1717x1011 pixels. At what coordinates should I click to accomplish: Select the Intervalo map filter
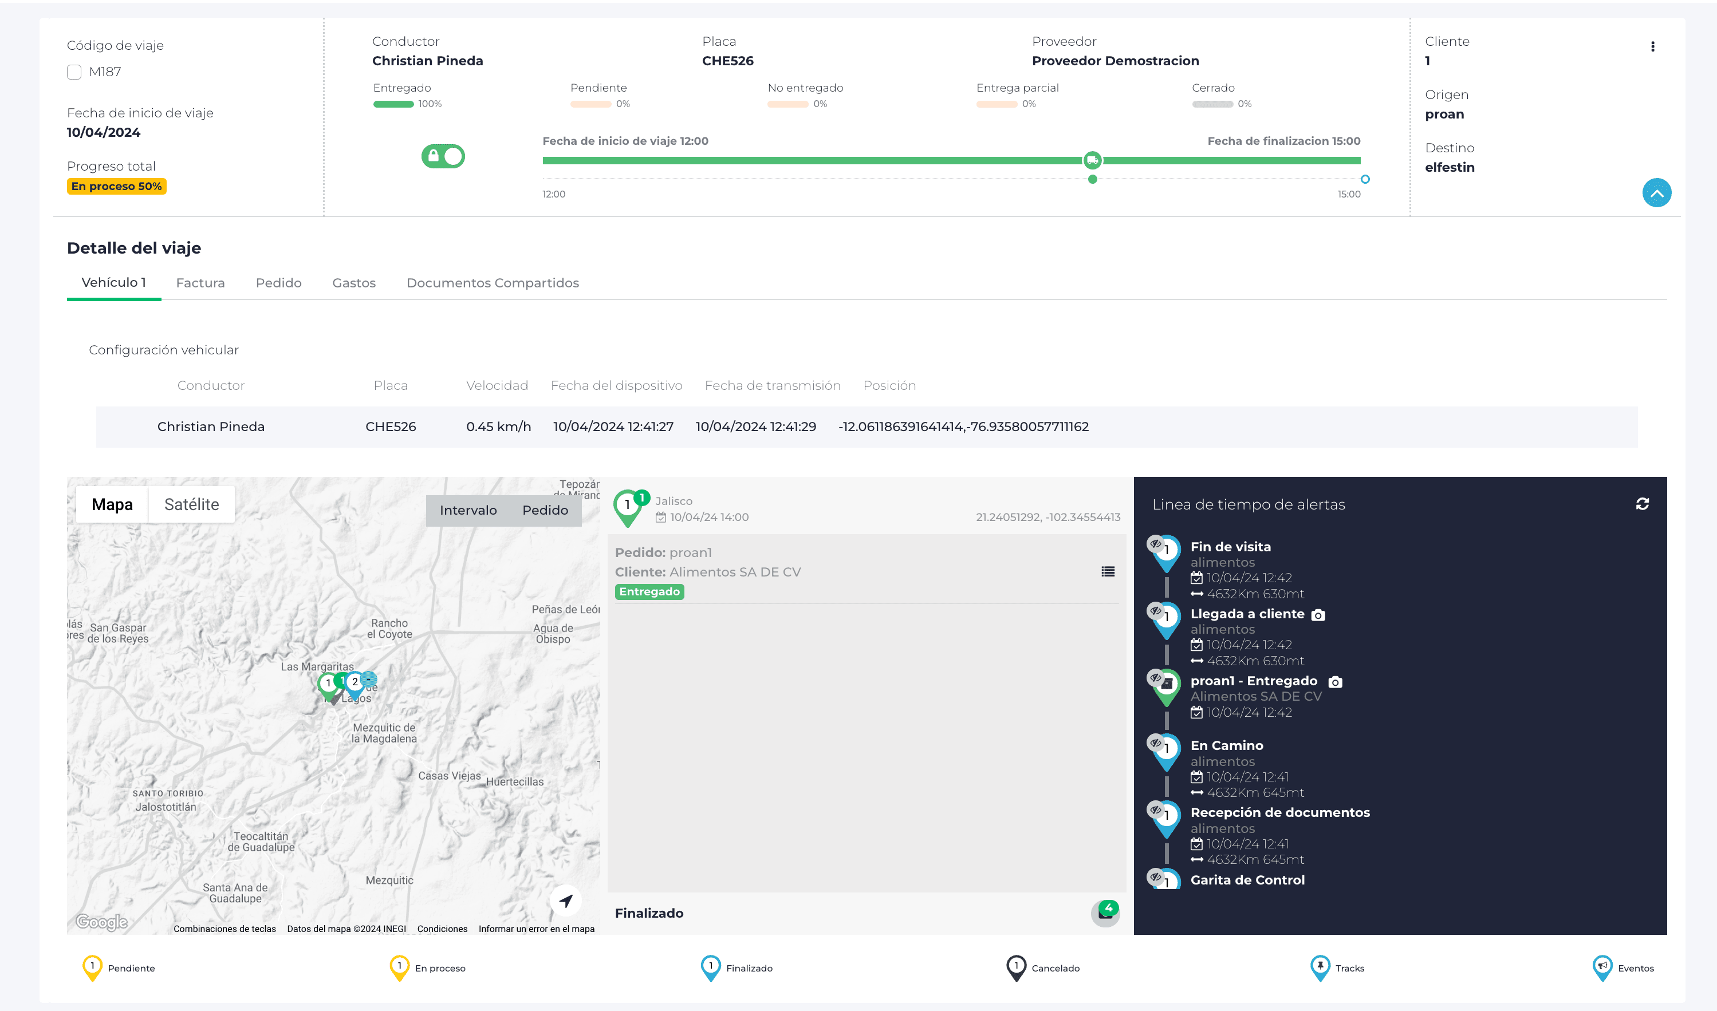[468, 510]
